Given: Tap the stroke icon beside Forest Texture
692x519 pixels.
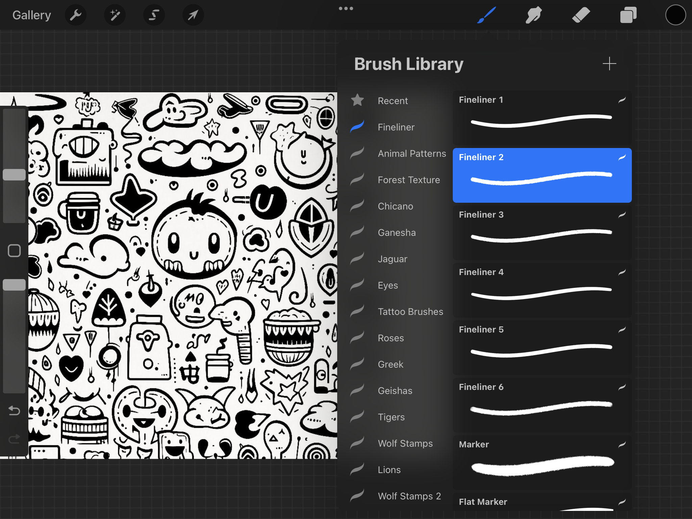Looking at the screenshot, I should (x=357, y=179).
